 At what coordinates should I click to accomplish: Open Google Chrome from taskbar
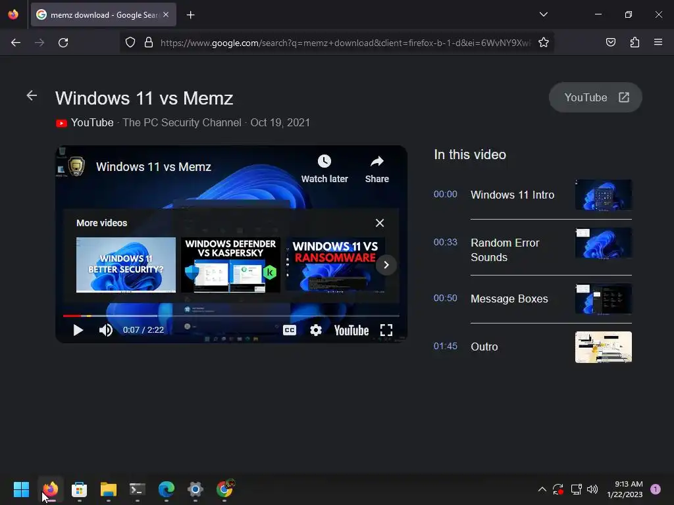tap(224, 489)
